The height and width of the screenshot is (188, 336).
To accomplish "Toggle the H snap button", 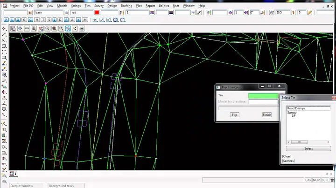I will (x=37, y=20).
